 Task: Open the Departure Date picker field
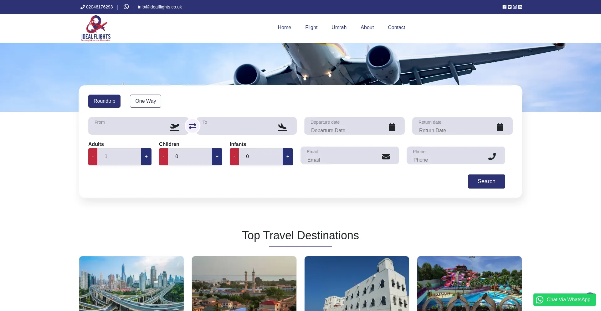[x=354, y=126]
